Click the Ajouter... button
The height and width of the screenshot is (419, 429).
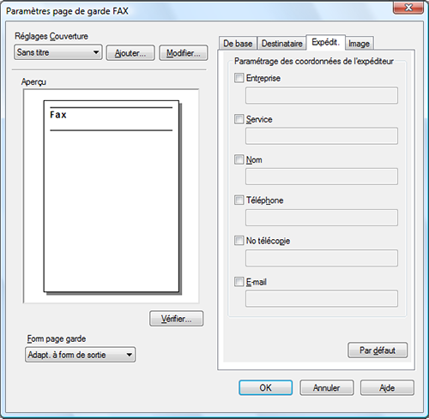(130, 53)
